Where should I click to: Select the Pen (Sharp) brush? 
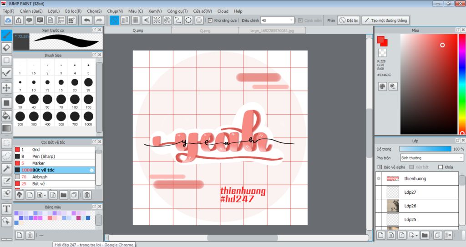point(55,156)
